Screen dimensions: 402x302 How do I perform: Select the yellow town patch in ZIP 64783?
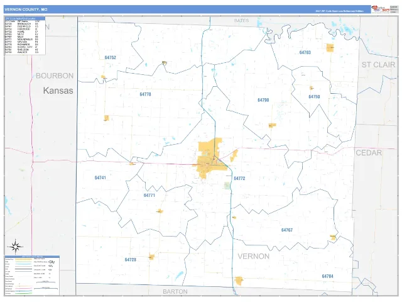[x=330, y=48]
